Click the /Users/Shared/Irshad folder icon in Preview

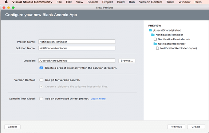click(150, 30)
